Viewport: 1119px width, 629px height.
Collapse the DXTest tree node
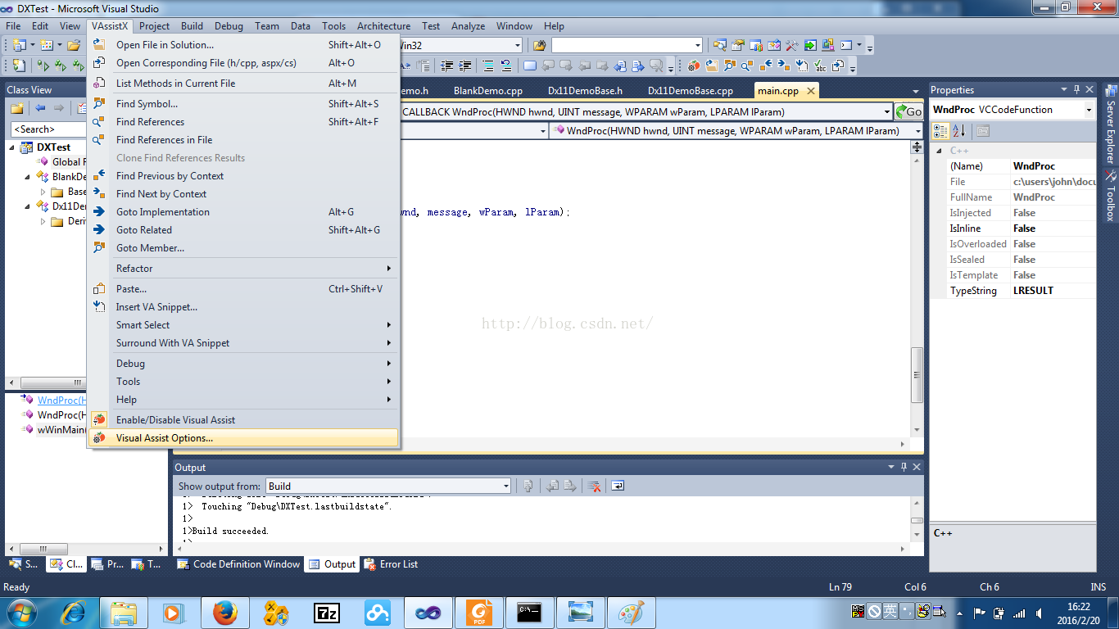[13, 147]
